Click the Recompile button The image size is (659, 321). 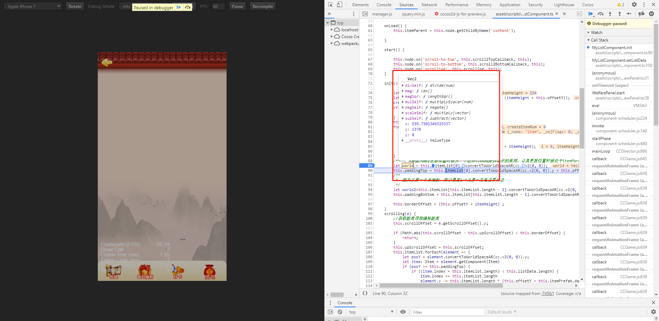263,6
